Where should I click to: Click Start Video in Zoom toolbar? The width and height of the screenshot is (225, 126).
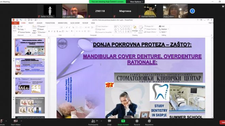coord(15,122)
